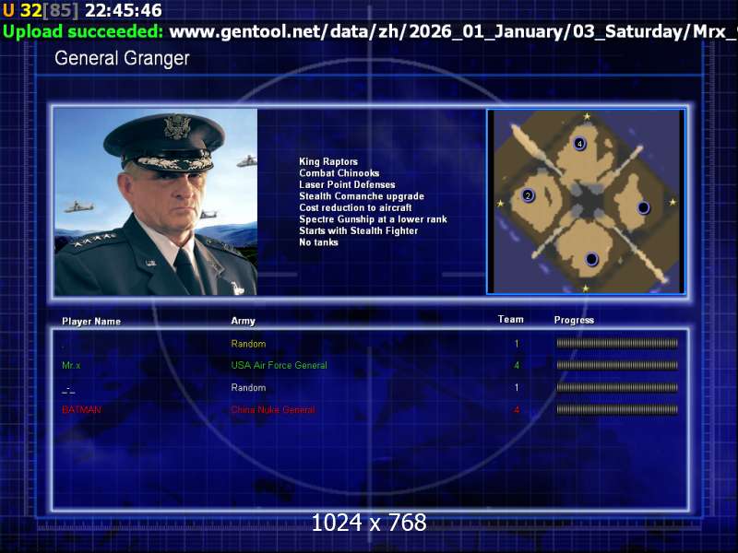Click General Granger's portrait image
This screenshot has height=553, width=738.
coord(156,202)
